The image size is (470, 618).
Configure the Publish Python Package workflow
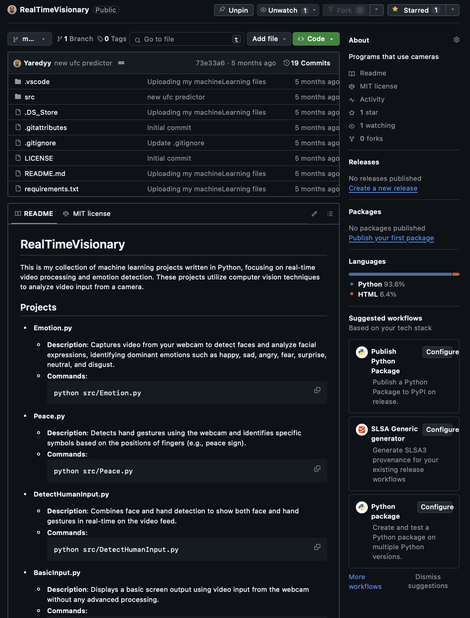(442, 352)
